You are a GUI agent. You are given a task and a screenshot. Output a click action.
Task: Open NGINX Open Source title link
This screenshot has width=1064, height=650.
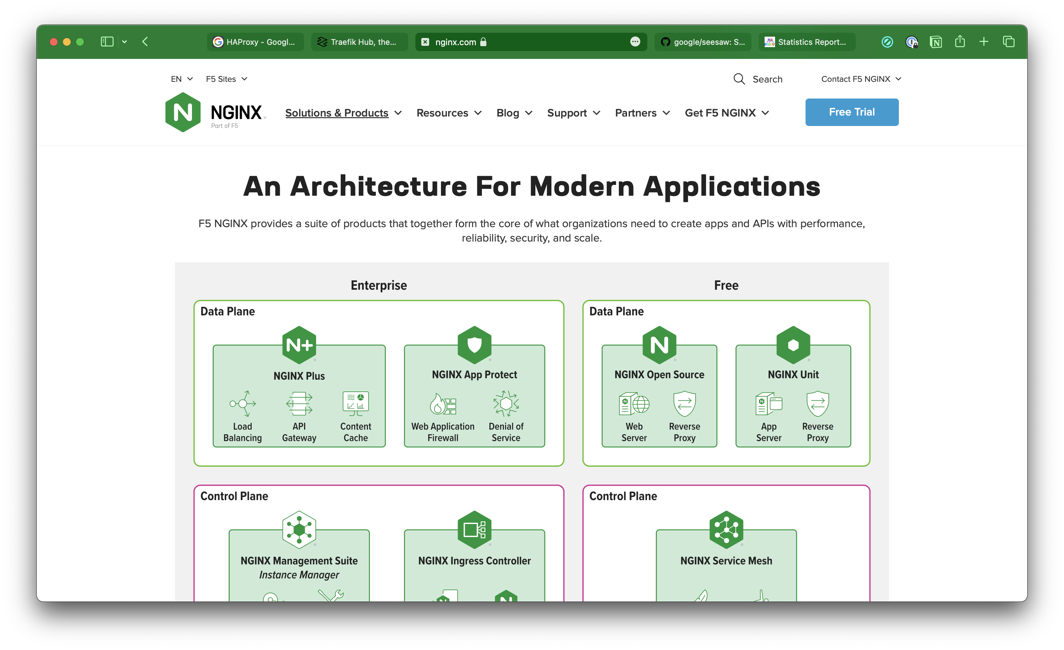[659, 374]
